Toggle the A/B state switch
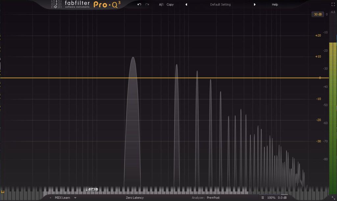This screenshot has height=201, width=337. coord(161,4)
